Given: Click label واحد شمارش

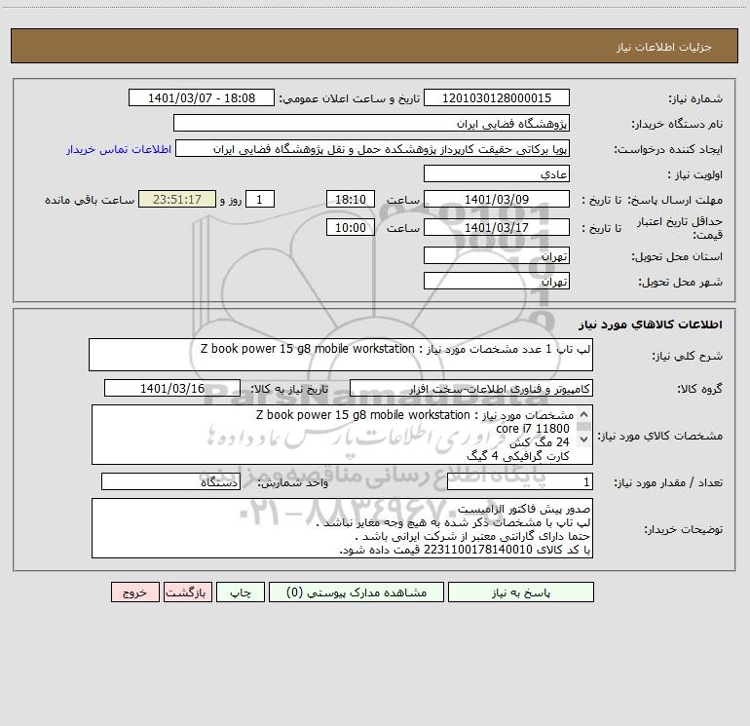Looking at the screenshot, I should tap(293, 483).
